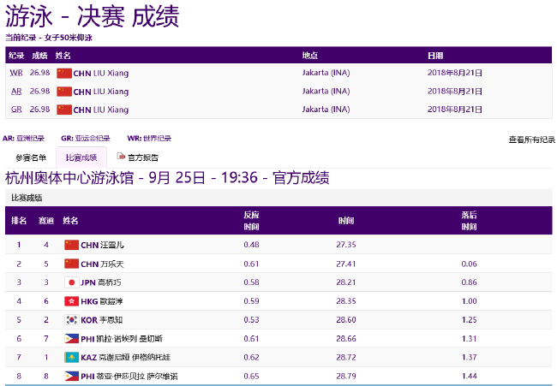The width and height of the screenshot is (557, 386).
Task: Click the 2018年8月21日 date in GR row
Action: point(455,110)
